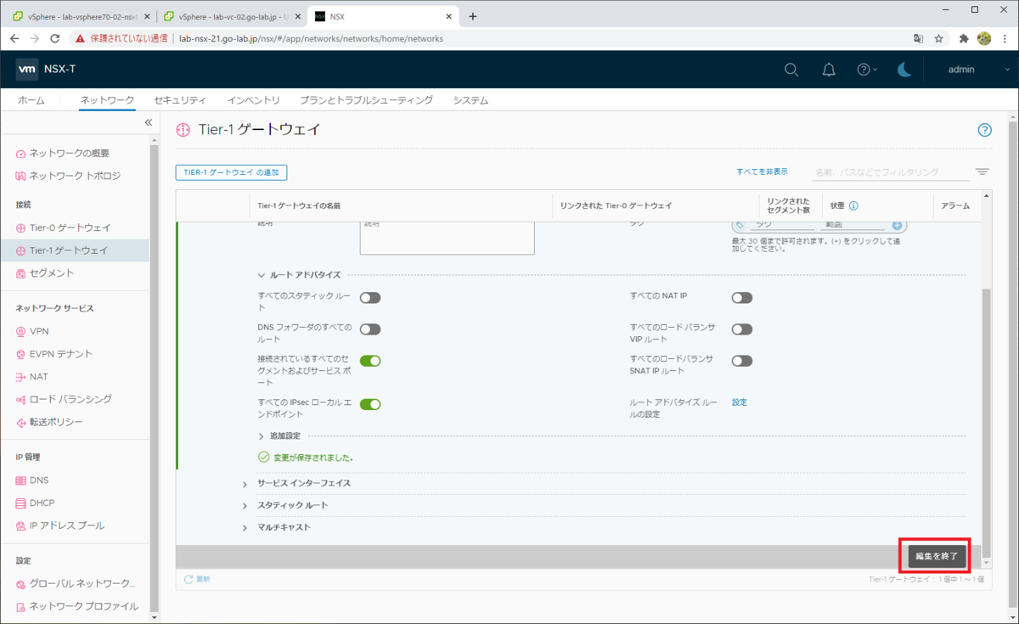Open the ホーム tab

(31, 100)
